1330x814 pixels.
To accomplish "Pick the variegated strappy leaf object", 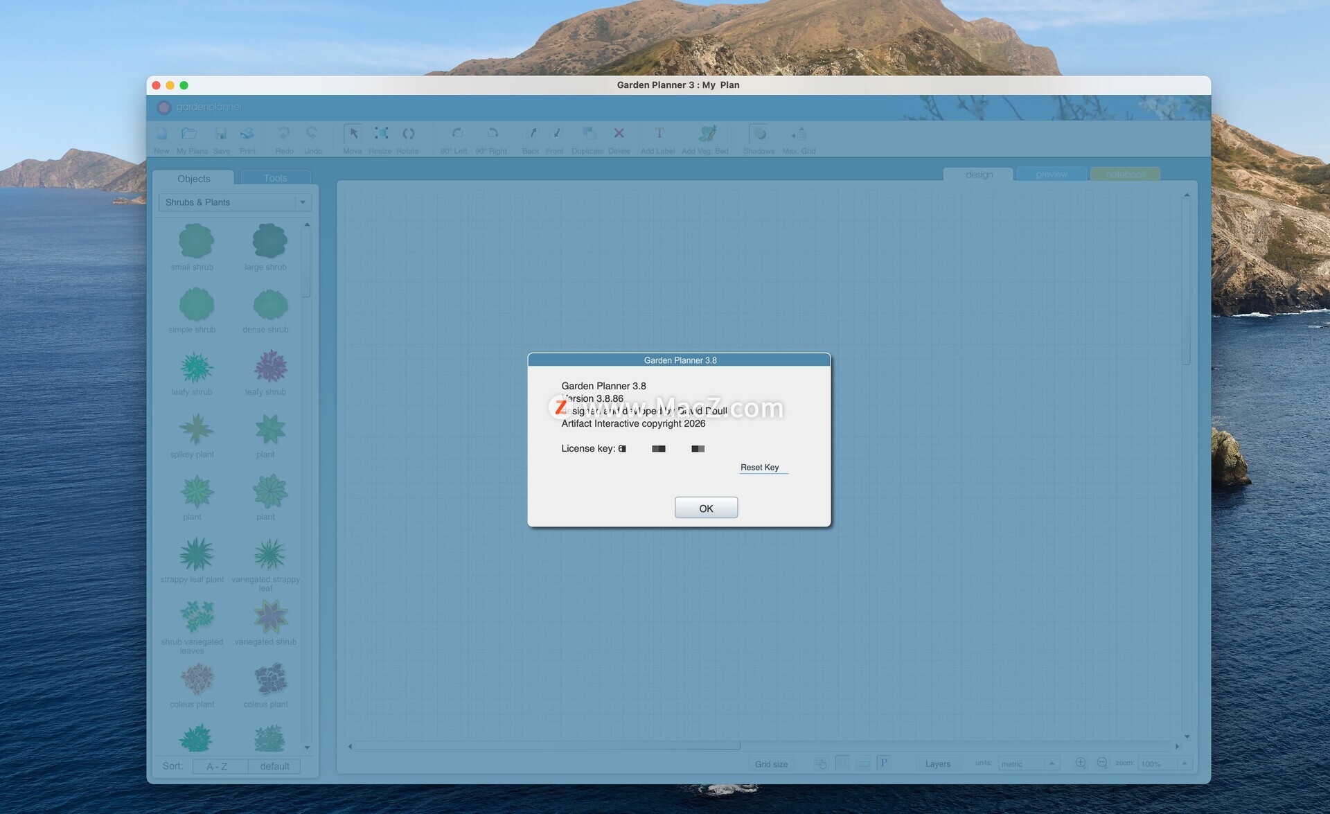I will tap(269, 554).
